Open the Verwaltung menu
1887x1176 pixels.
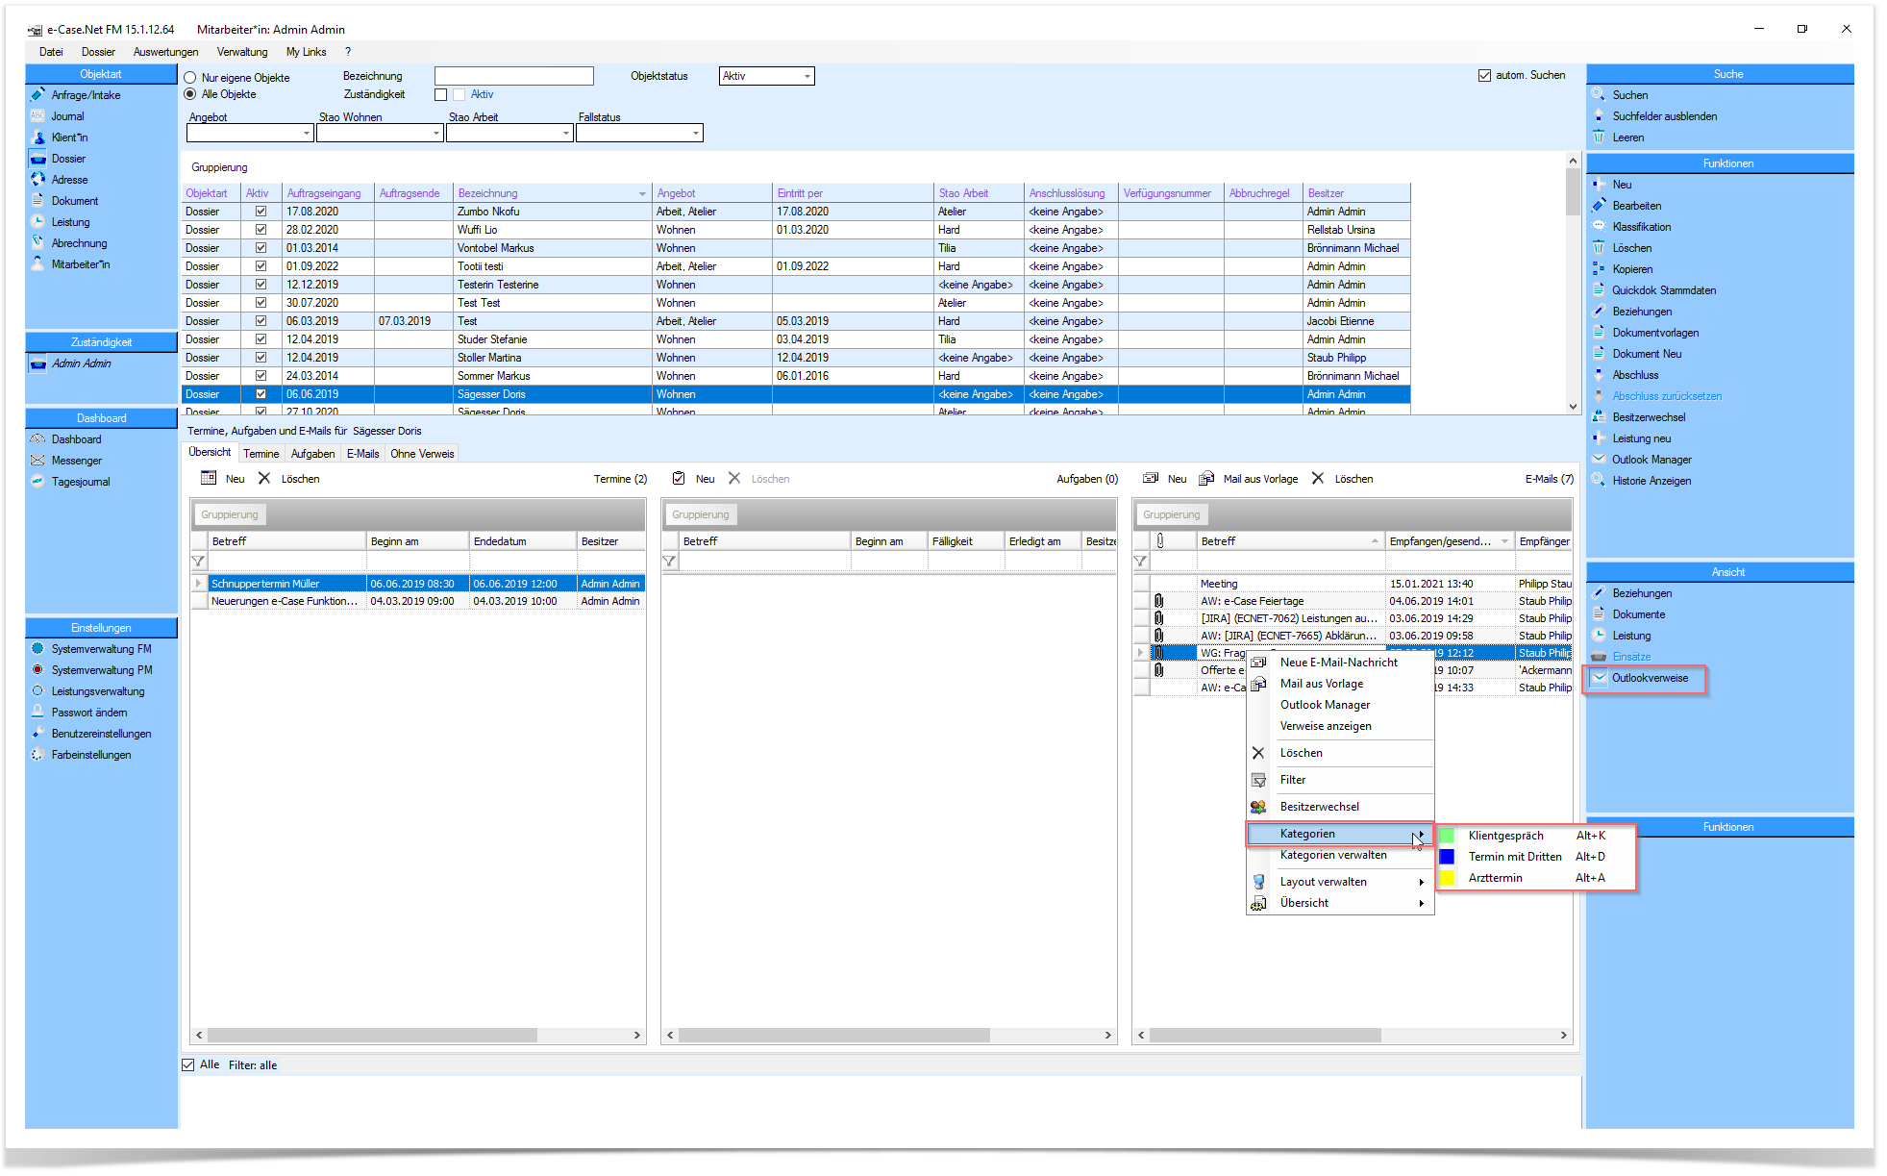click(242, 52)
